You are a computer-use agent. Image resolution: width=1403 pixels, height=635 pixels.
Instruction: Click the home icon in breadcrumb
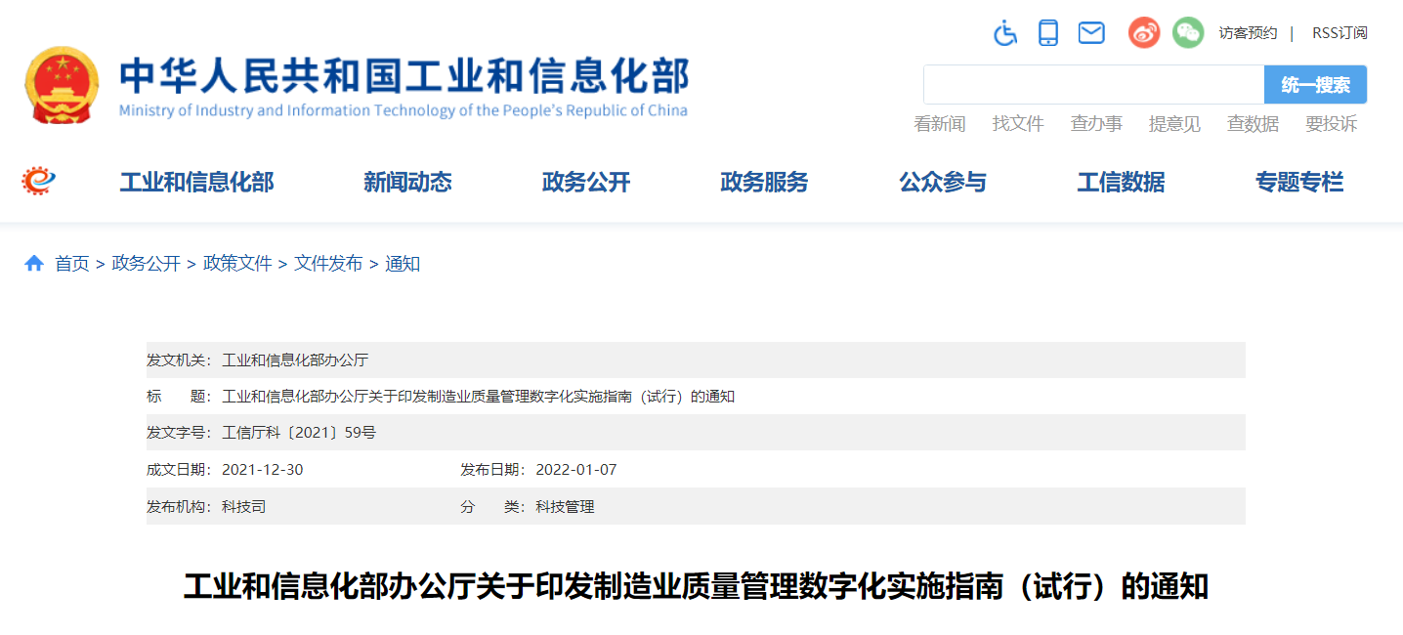point(34,264)
